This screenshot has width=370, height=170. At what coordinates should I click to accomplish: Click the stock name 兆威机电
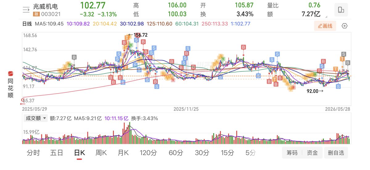tap(45, 6)
